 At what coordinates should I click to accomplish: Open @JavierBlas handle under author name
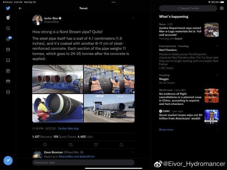click(x=51, y=22)
